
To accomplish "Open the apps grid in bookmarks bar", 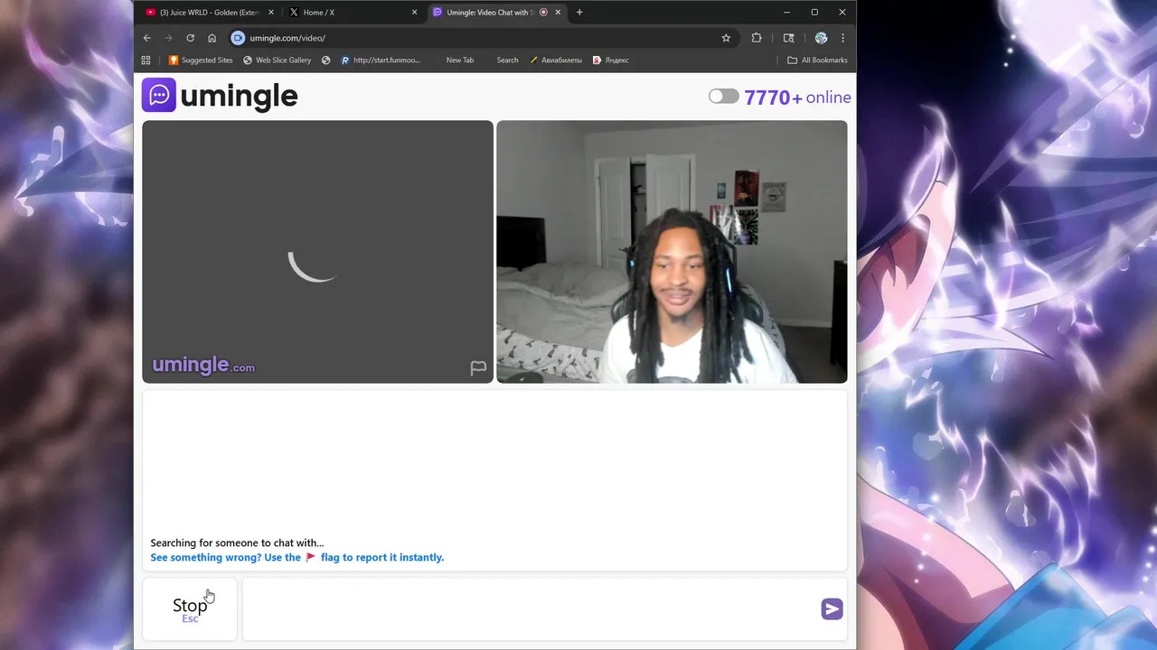I will click(146, 60).
